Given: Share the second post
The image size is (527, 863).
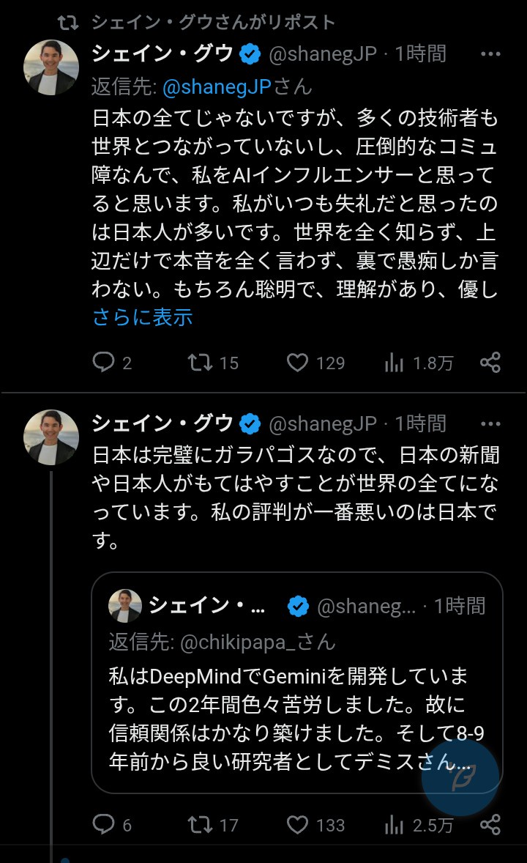Looking at the screenshot, I should pyautogui.click(x=490, y=825).
